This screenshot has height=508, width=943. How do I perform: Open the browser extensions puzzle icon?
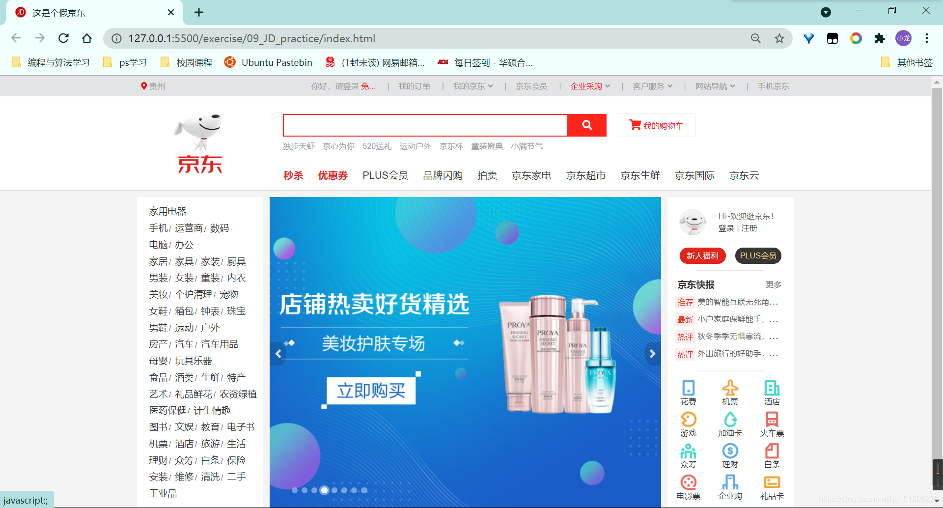coord(880,38)
